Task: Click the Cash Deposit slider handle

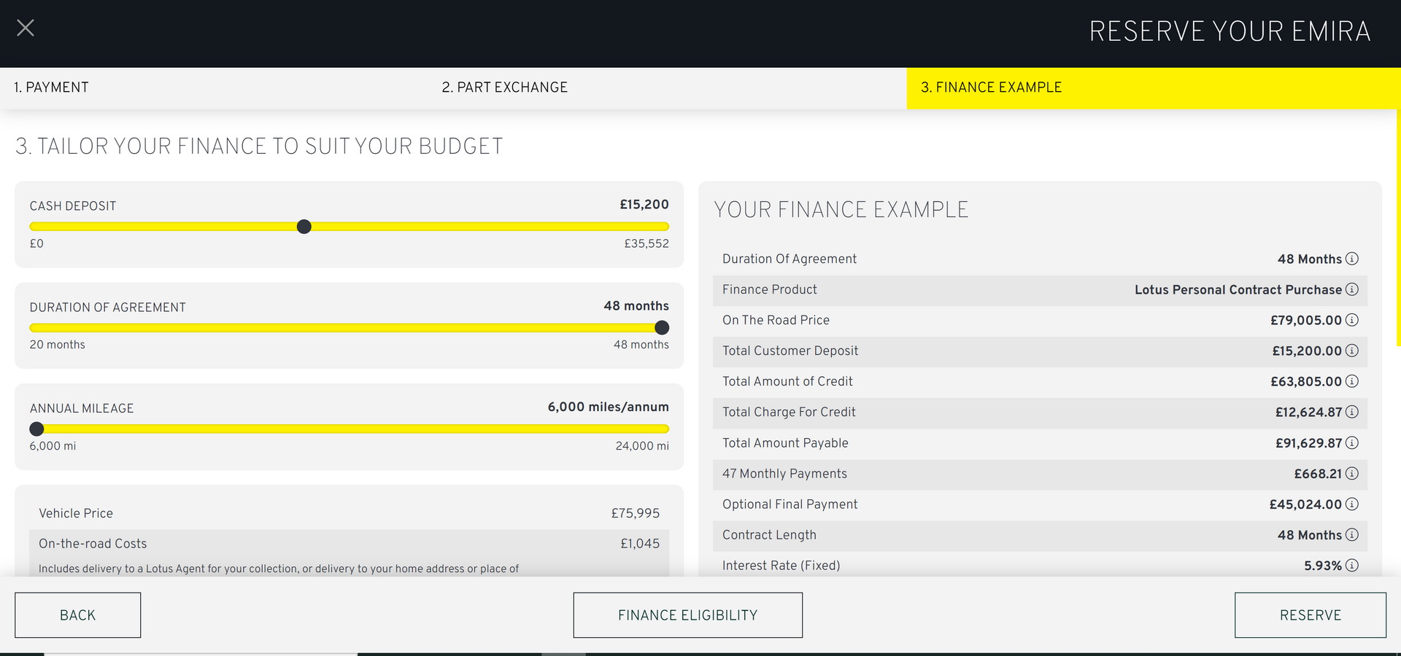Action: [304, 227]
